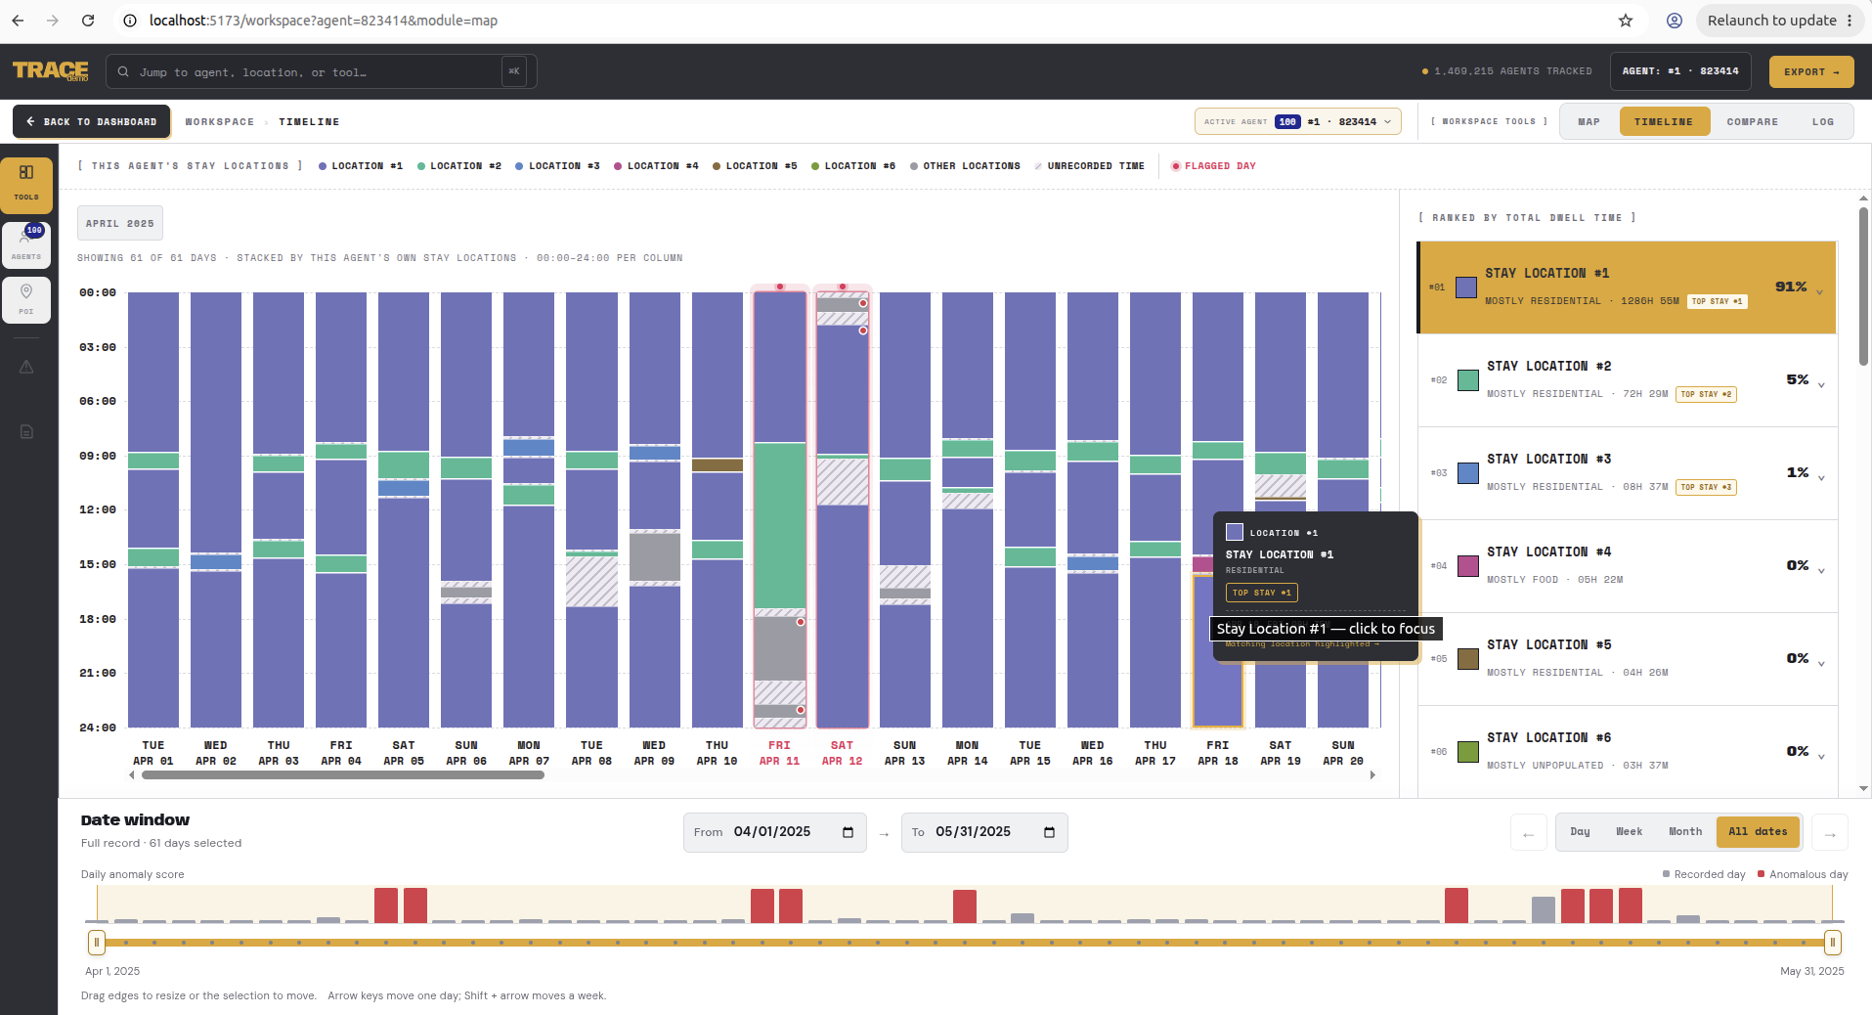Click Stay Location #5 color swatch

pyautogui.click(x=1468, y=659)
